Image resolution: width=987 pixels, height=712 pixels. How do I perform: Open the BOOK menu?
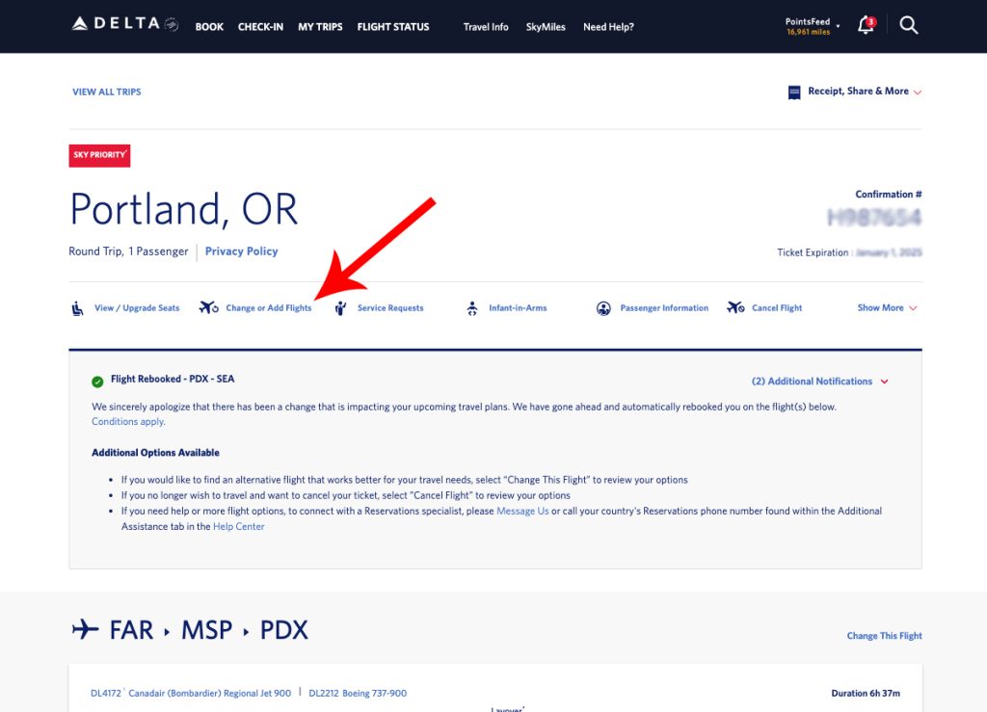(209, 27)
